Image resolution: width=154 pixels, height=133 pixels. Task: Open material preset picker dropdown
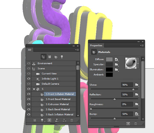[138, 63]
